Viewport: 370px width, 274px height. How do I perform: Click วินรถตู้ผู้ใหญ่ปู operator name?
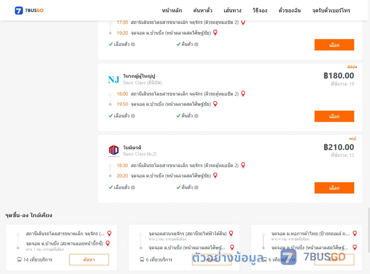(139, 76)
